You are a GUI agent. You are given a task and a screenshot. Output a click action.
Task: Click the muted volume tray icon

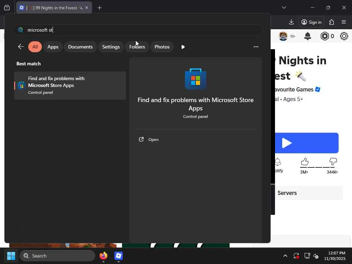pyautogui.click(x=316, y=256)
